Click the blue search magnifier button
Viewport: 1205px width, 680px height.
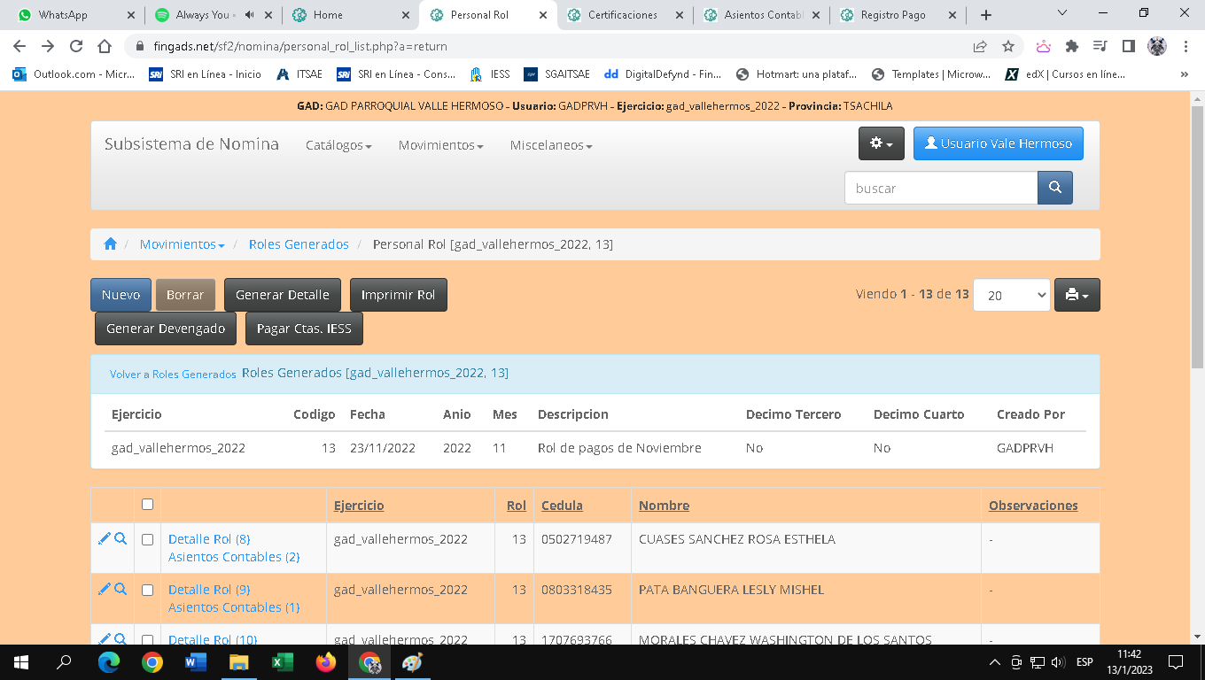(x=1054, y=188)
